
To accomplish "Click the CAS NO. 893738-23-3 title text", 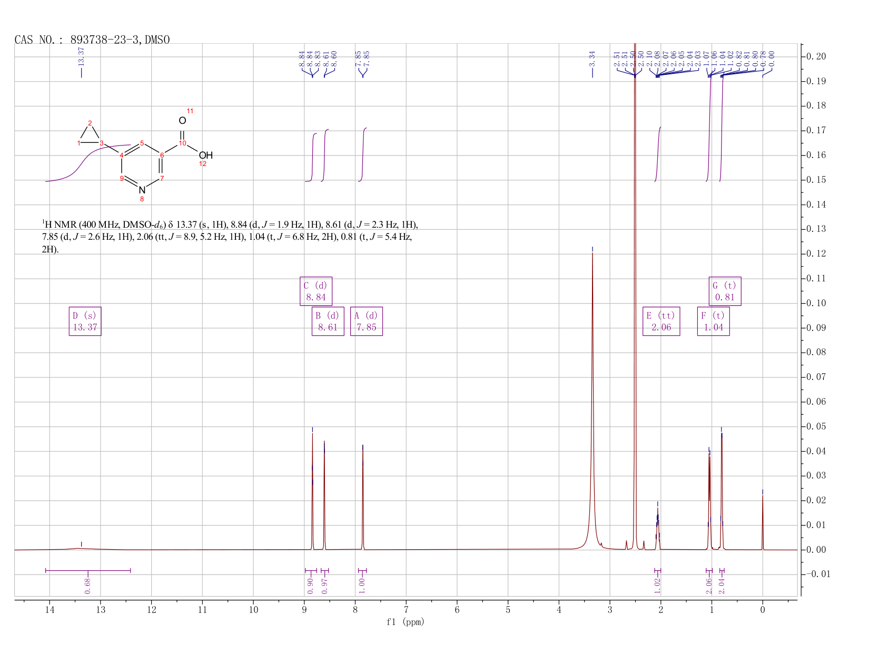I will (92, 40).
